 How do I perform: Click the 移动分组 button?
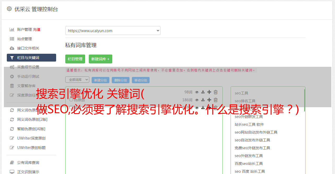(x=141, y=80)
